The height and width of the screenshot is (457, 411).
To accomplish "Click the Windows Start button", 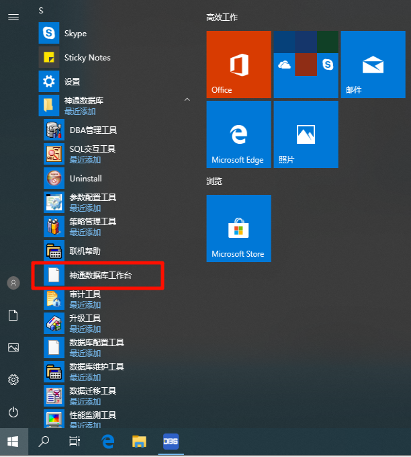I will pos(13,442).
